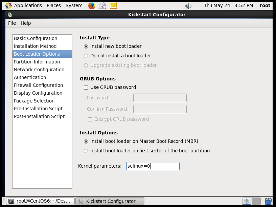Open the Places menu
Image resolution: width=276 pixels, height=207 pixels.
click(x=54, y=6)
